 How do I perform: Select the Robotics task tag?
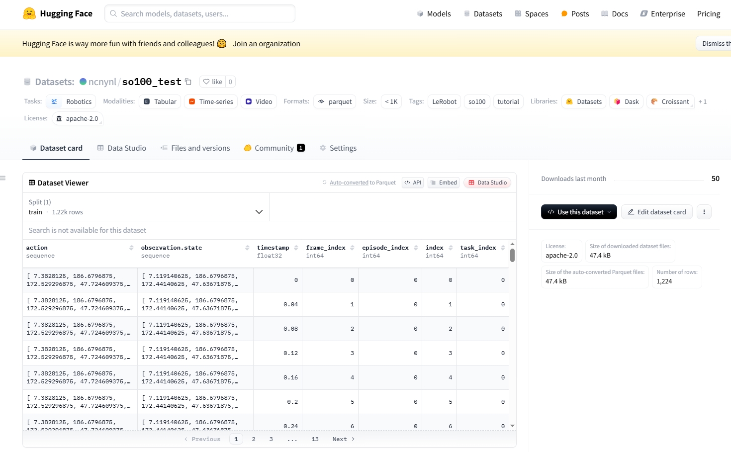(71, 101)
